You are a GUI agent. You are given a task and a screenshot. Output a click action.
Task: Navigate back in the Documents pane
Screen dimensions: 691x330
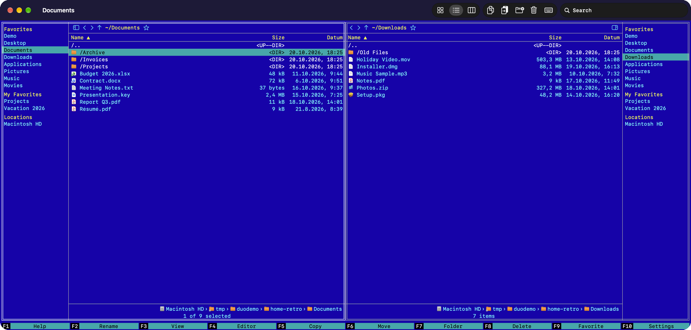pos(84,28)
